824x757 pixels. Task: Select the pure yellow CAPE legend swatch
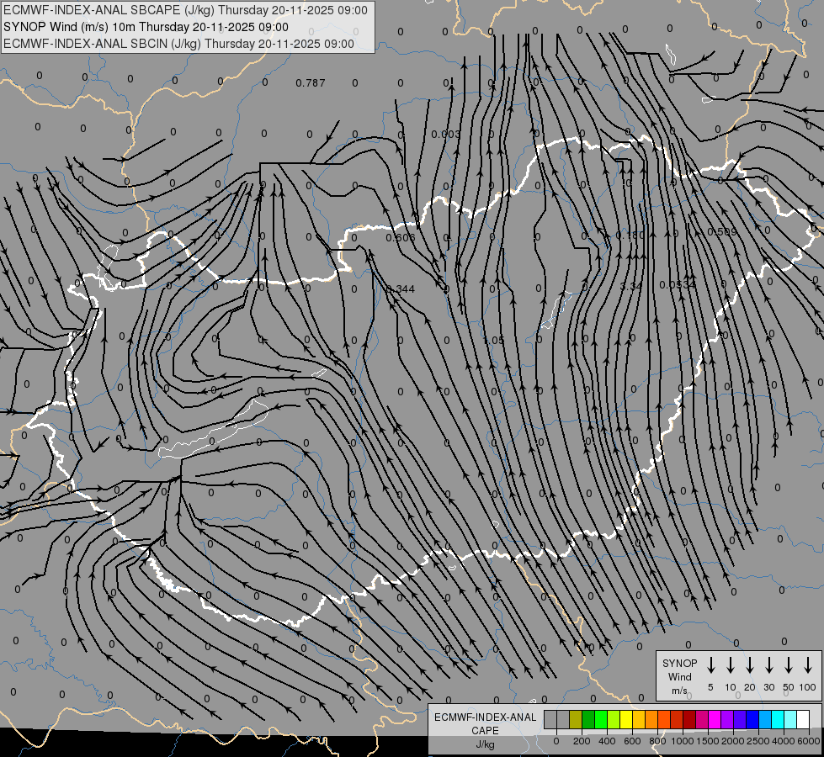[626, 720]
